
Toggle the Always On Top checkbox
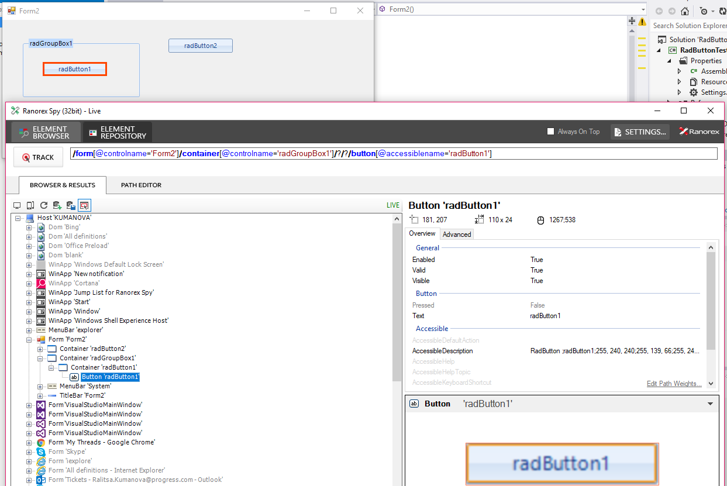pyautogui.click(x=550, y=132)
